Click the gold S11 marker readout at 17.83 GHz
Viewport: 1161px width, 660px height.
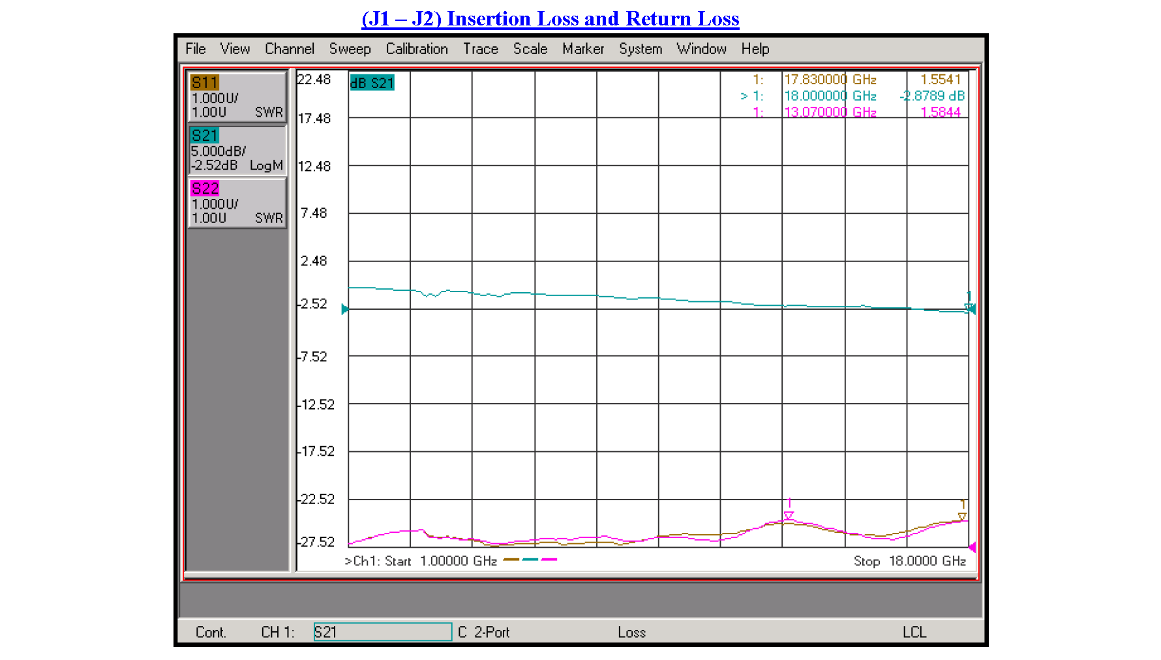tap(848, 79)
